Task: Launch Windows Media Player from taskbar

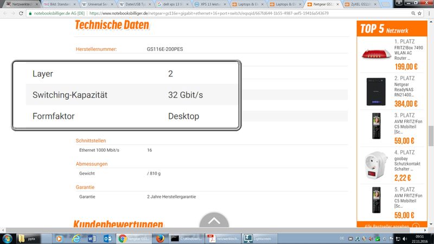Action: (x=59, y=239)
